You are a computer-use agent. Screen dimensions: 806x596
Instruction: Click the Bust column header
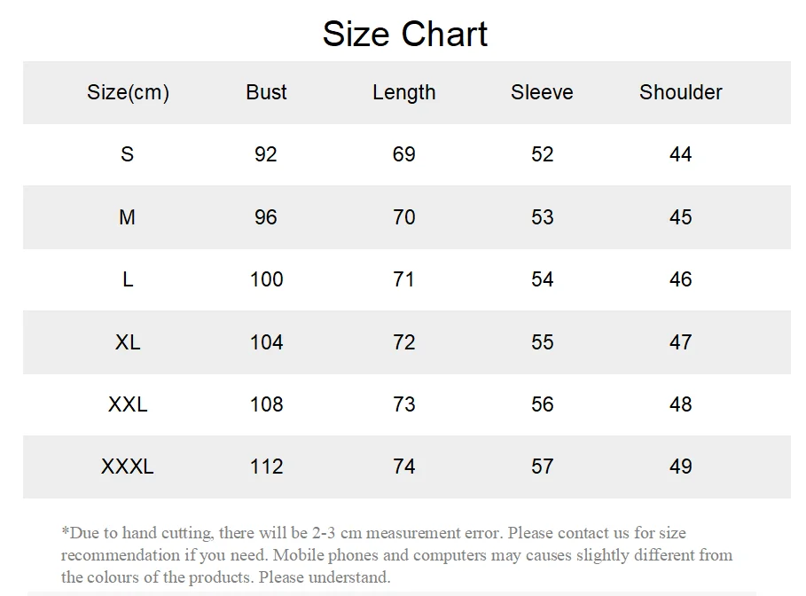tap(266, 92)
